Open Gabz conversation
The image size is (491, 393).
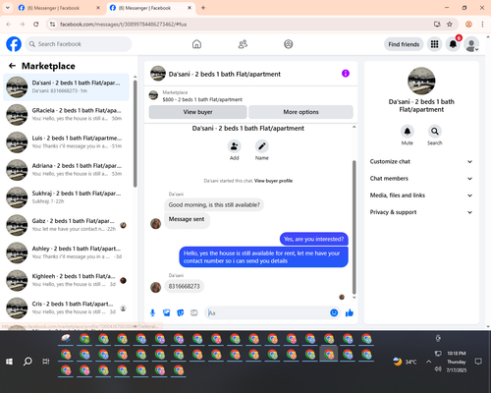click(66, 225)
